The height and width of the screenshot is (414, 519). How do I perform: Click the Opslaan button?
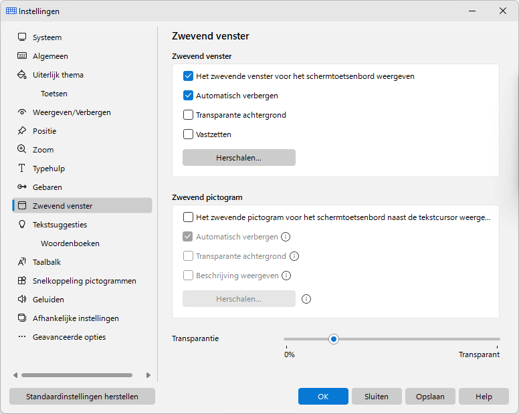[430, 397]
